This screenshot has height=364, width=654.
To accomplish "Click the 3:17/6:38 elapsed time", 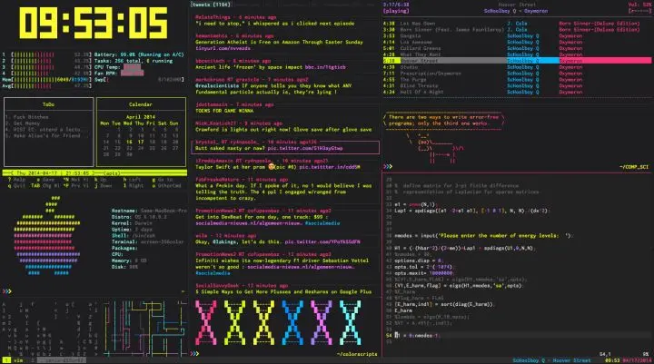I will [x=396, y=5].
